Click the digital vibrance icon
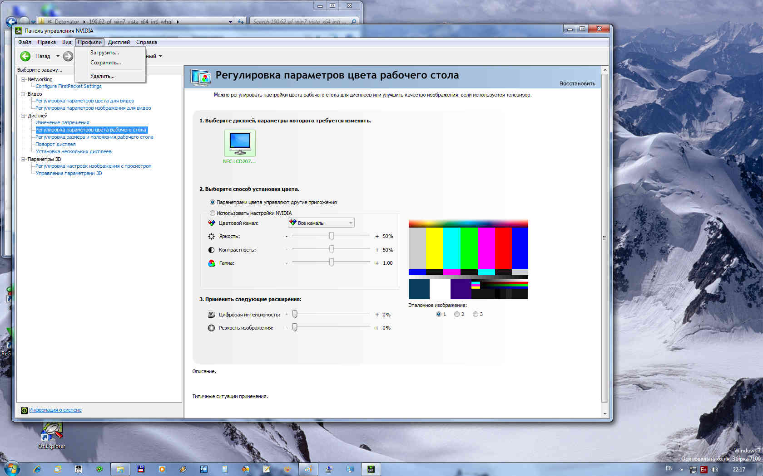The width and height of the screenshot is (763, 476). 211,315
